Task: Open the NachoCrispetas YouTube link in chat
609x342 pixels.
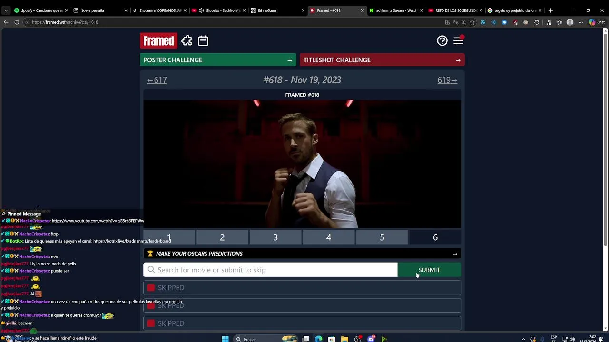Action: pyautogui.click(x=98, y=221)
